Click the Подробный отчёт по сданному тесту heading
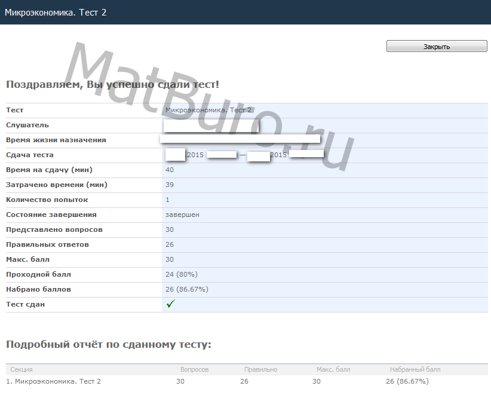 [109, 345]
